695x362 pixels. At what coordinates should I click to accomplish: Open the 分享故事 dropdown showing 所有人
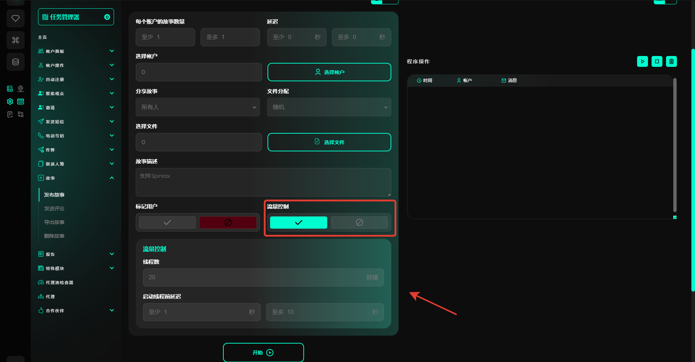point(198,107)
